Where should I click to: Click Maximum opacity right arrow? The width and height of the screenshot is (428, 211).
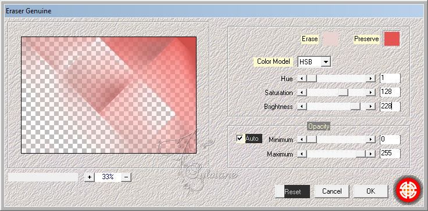(x=370, y=154)
